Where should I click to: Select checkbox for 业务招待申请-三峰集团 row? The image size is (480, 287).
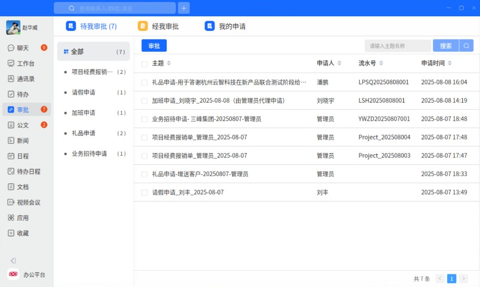coord(145,119)
